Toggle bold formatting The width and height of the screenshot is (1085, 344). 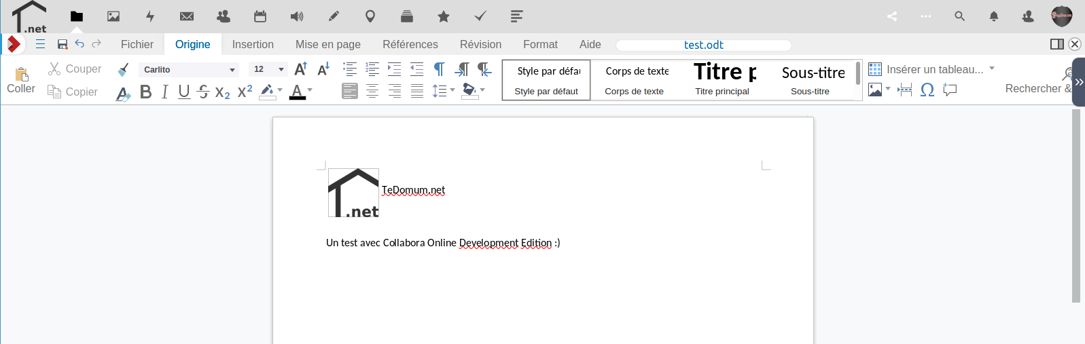[145, 92]
